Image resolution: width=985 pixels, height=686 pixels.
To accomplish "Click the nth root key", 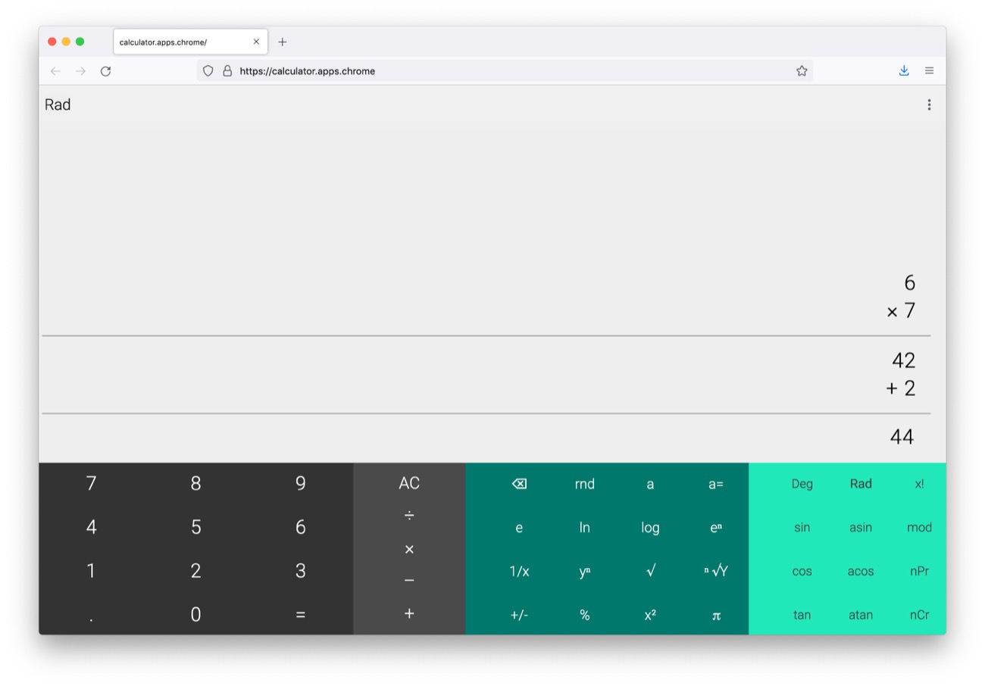I will coord(715,571).
